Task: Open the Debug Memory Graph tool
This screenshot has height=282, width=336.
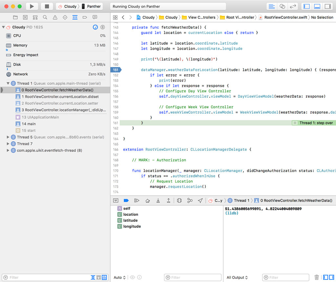Action: (x=190, y=200)
